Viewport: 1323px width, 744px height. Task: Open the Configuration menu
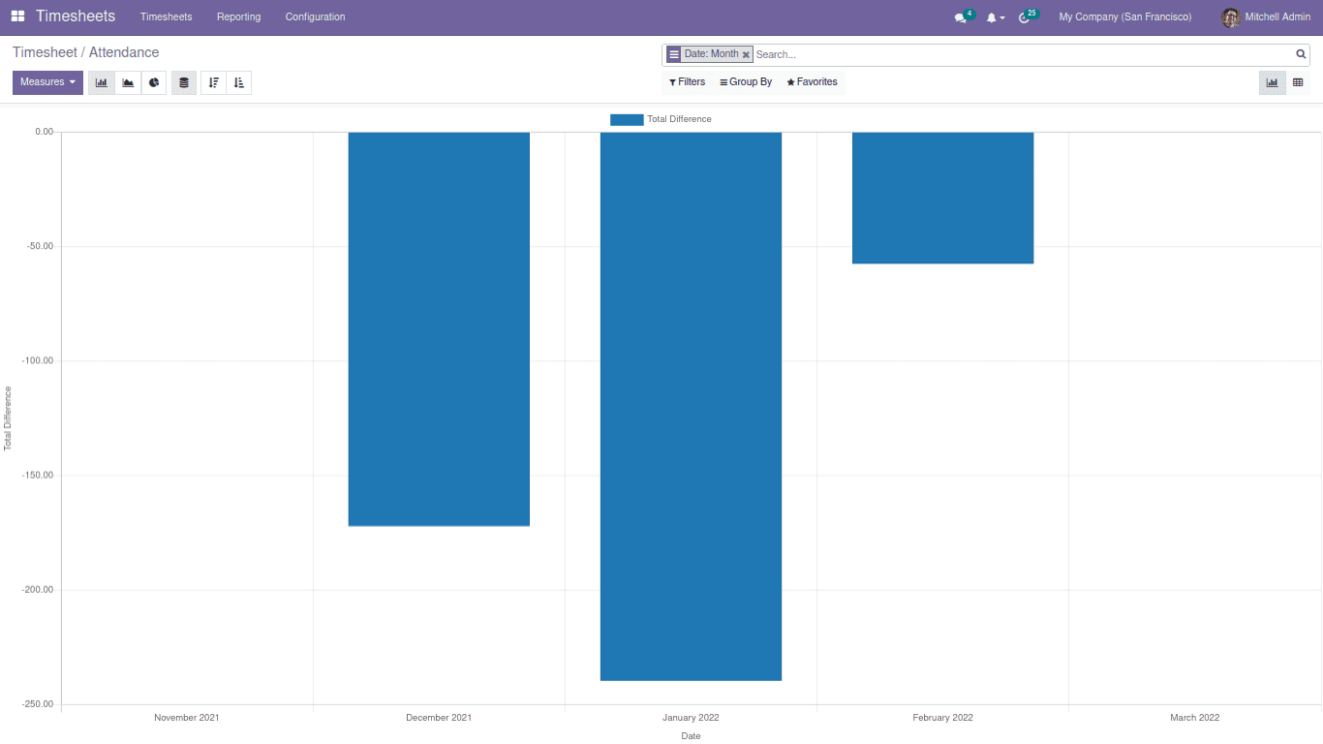315,16
